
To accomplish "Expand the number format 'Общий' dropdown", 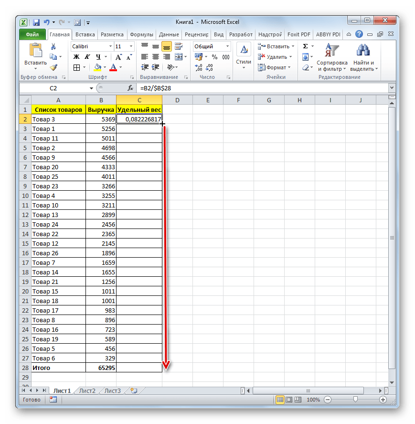I will pos(227,46).
